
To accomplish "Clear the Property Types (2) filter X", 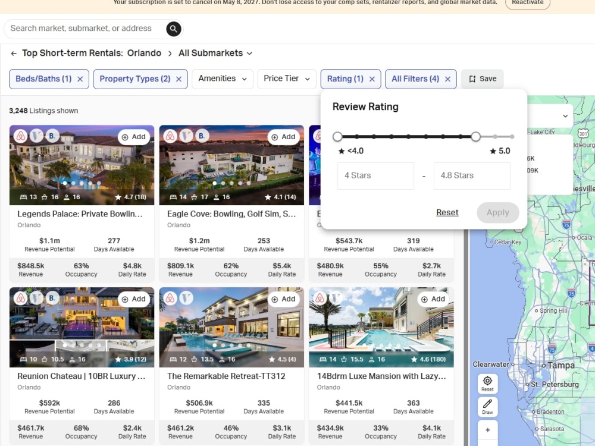I will click(178, 79).
